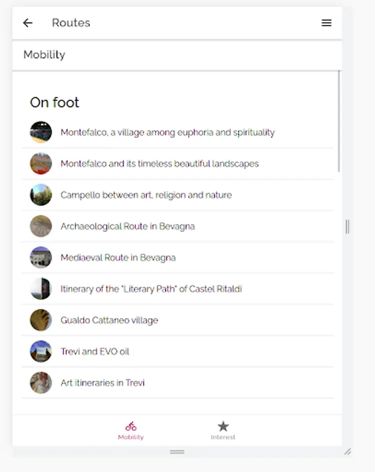Screen dimensions: 375x472
Task: Select Mediaeval Route in Bevagna
Action: pyautogui.click(x=118, y=258)
